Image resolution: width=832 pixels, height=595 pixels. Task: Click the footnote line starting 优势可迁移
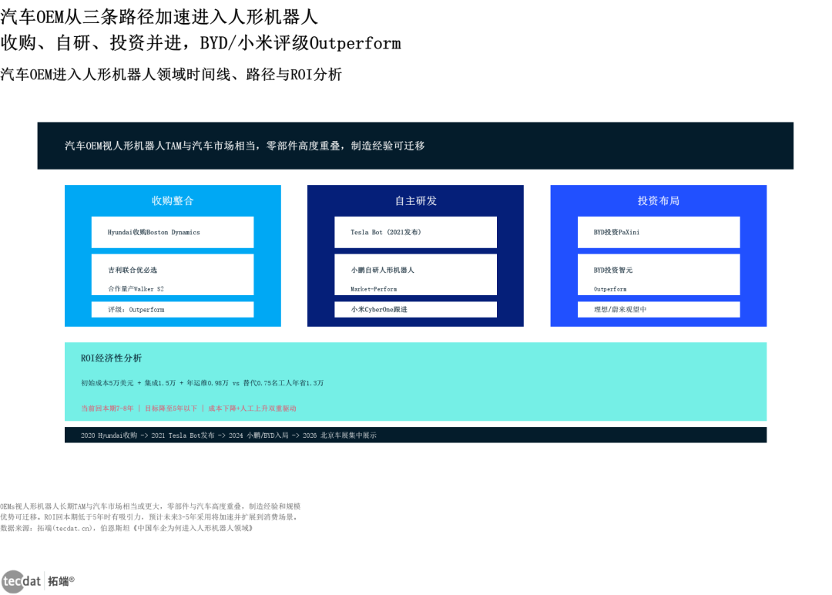tap(150, 517)
